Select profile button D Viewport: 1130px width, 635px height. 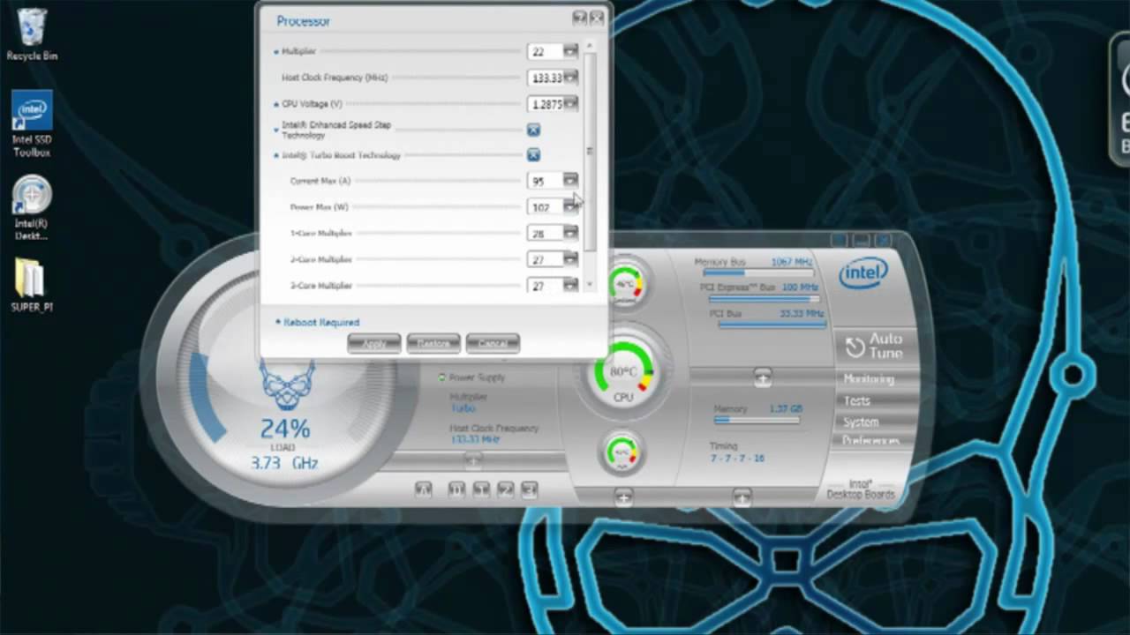coord(456,489)
